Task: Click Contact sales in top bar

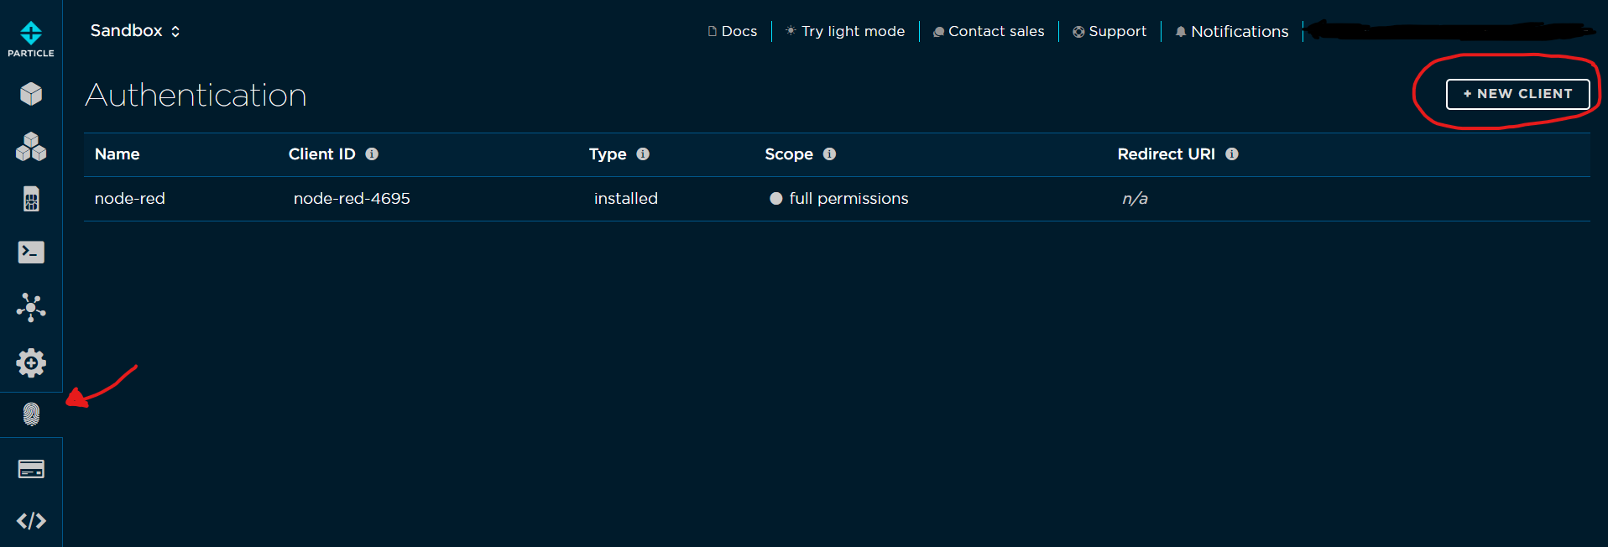Action: point(989,31)
